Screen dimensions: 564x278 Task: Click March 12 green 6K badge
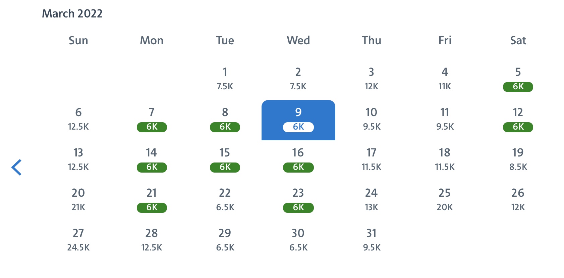[x=518, y=127]
